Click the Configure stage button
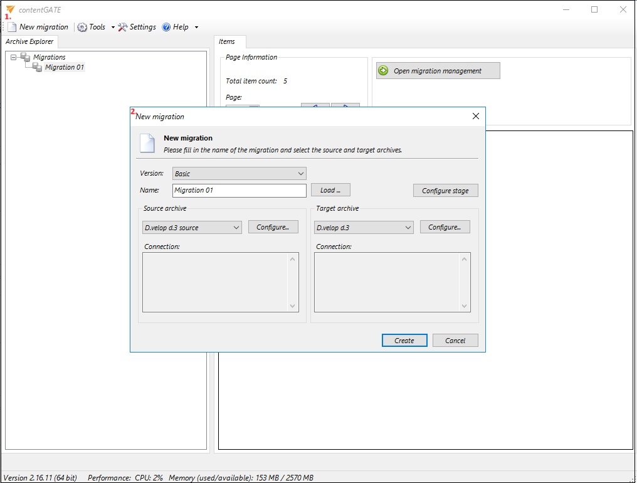 coord(445,191)
